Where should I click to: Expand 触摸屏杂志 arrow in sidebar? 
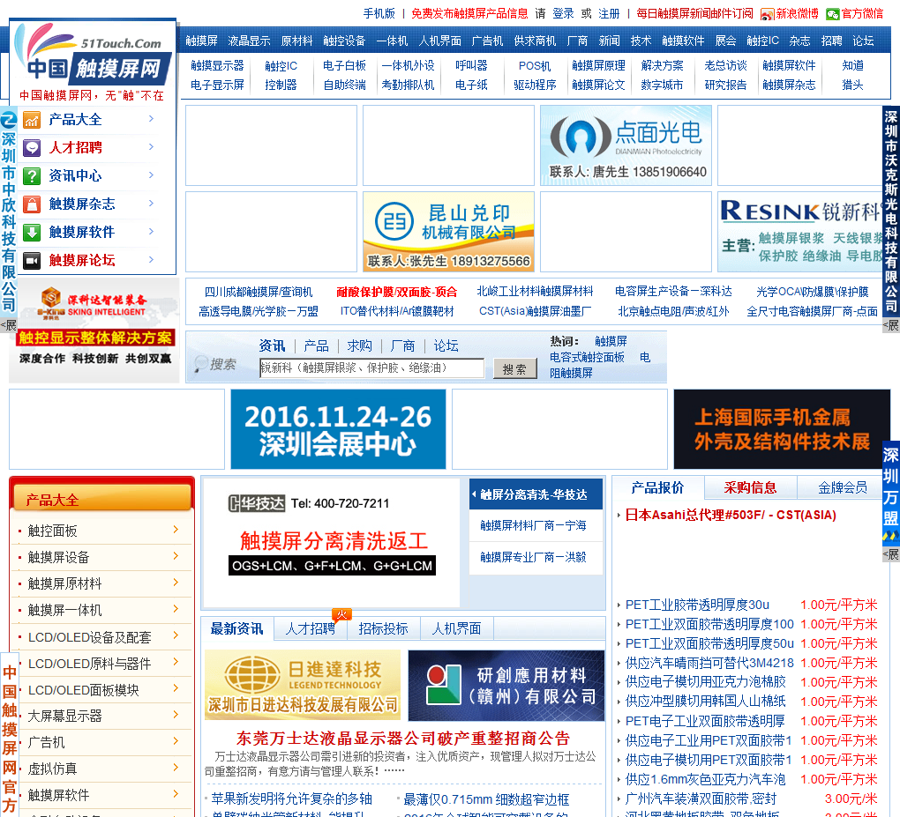[151, 203]
